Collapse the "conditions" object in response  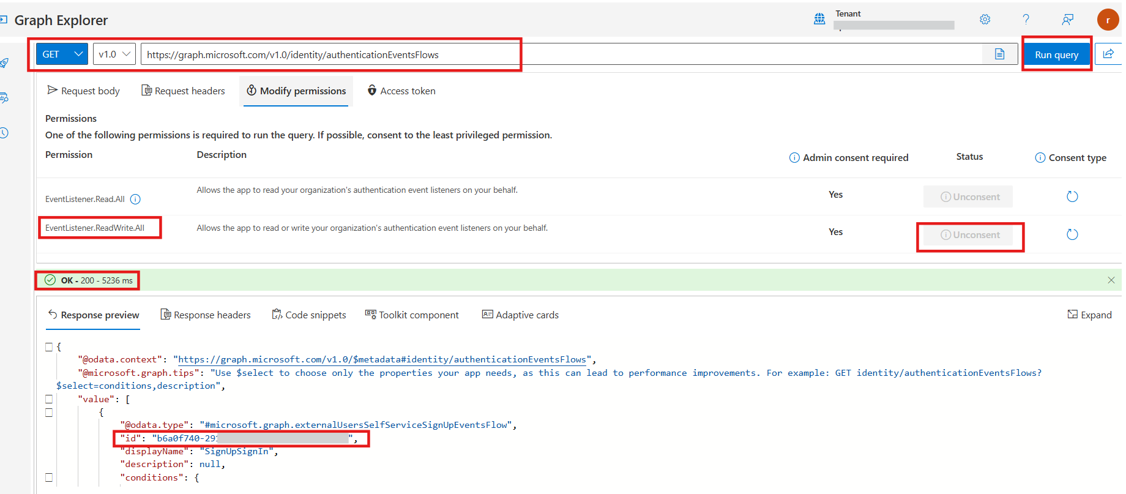click(49, 477)
